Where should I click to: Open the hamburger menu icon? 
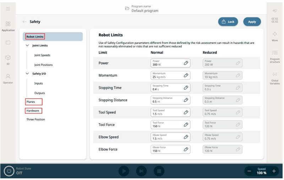click(8, 9)
